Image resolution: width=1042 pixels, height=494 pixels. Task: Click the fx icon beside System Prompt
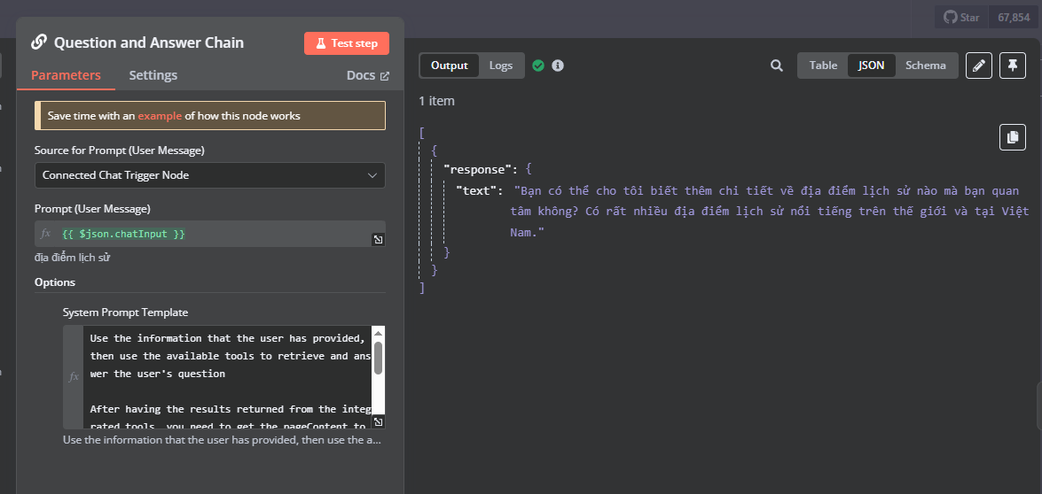click(73, 376)
